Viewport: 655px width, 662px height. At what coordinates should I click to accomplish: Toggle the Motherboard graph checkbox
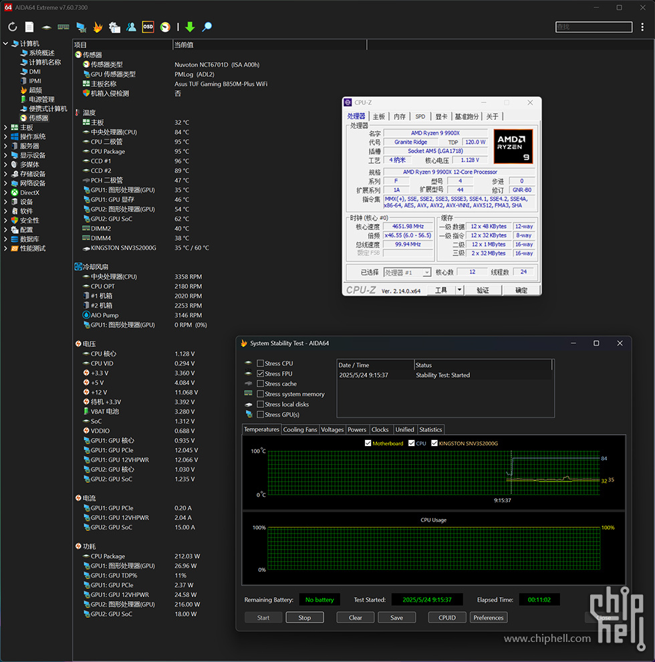pyautogui.click(x=368, y=443)
